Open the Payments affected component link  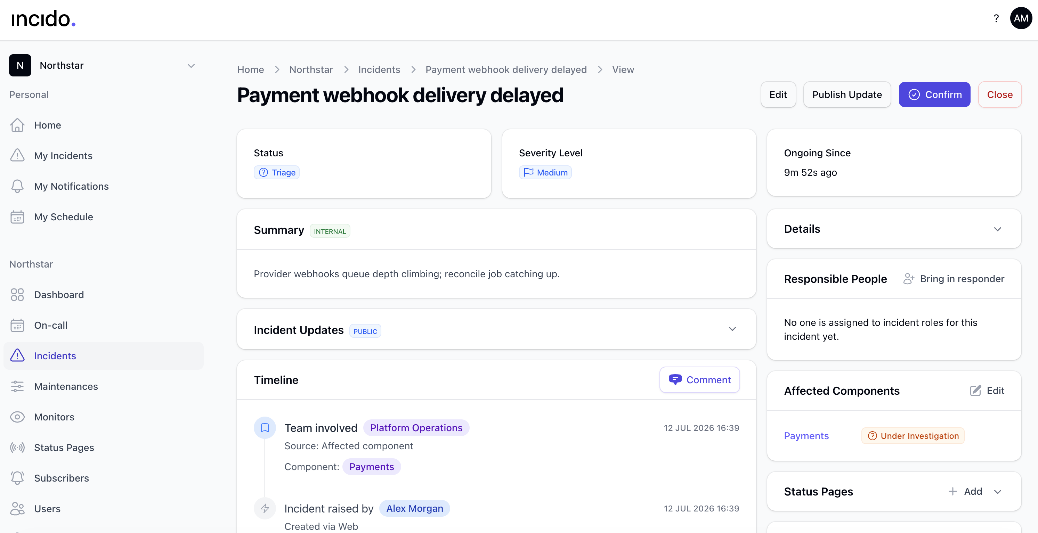806,436
